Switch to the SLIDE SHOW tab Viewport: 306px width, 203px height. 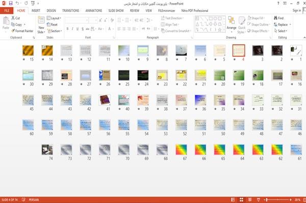[116, 11]
